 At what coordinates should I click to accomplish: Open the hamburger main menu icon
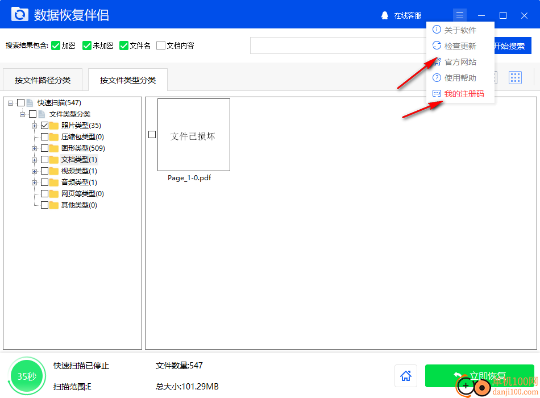pos(459,15)
